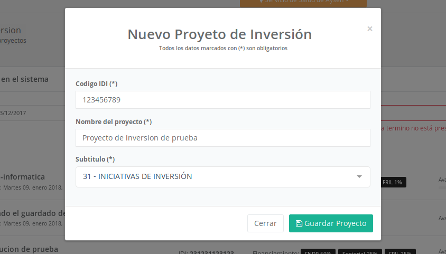Click the modal title 'Nuevo Proyeto de Inversión'

[219, 34]
